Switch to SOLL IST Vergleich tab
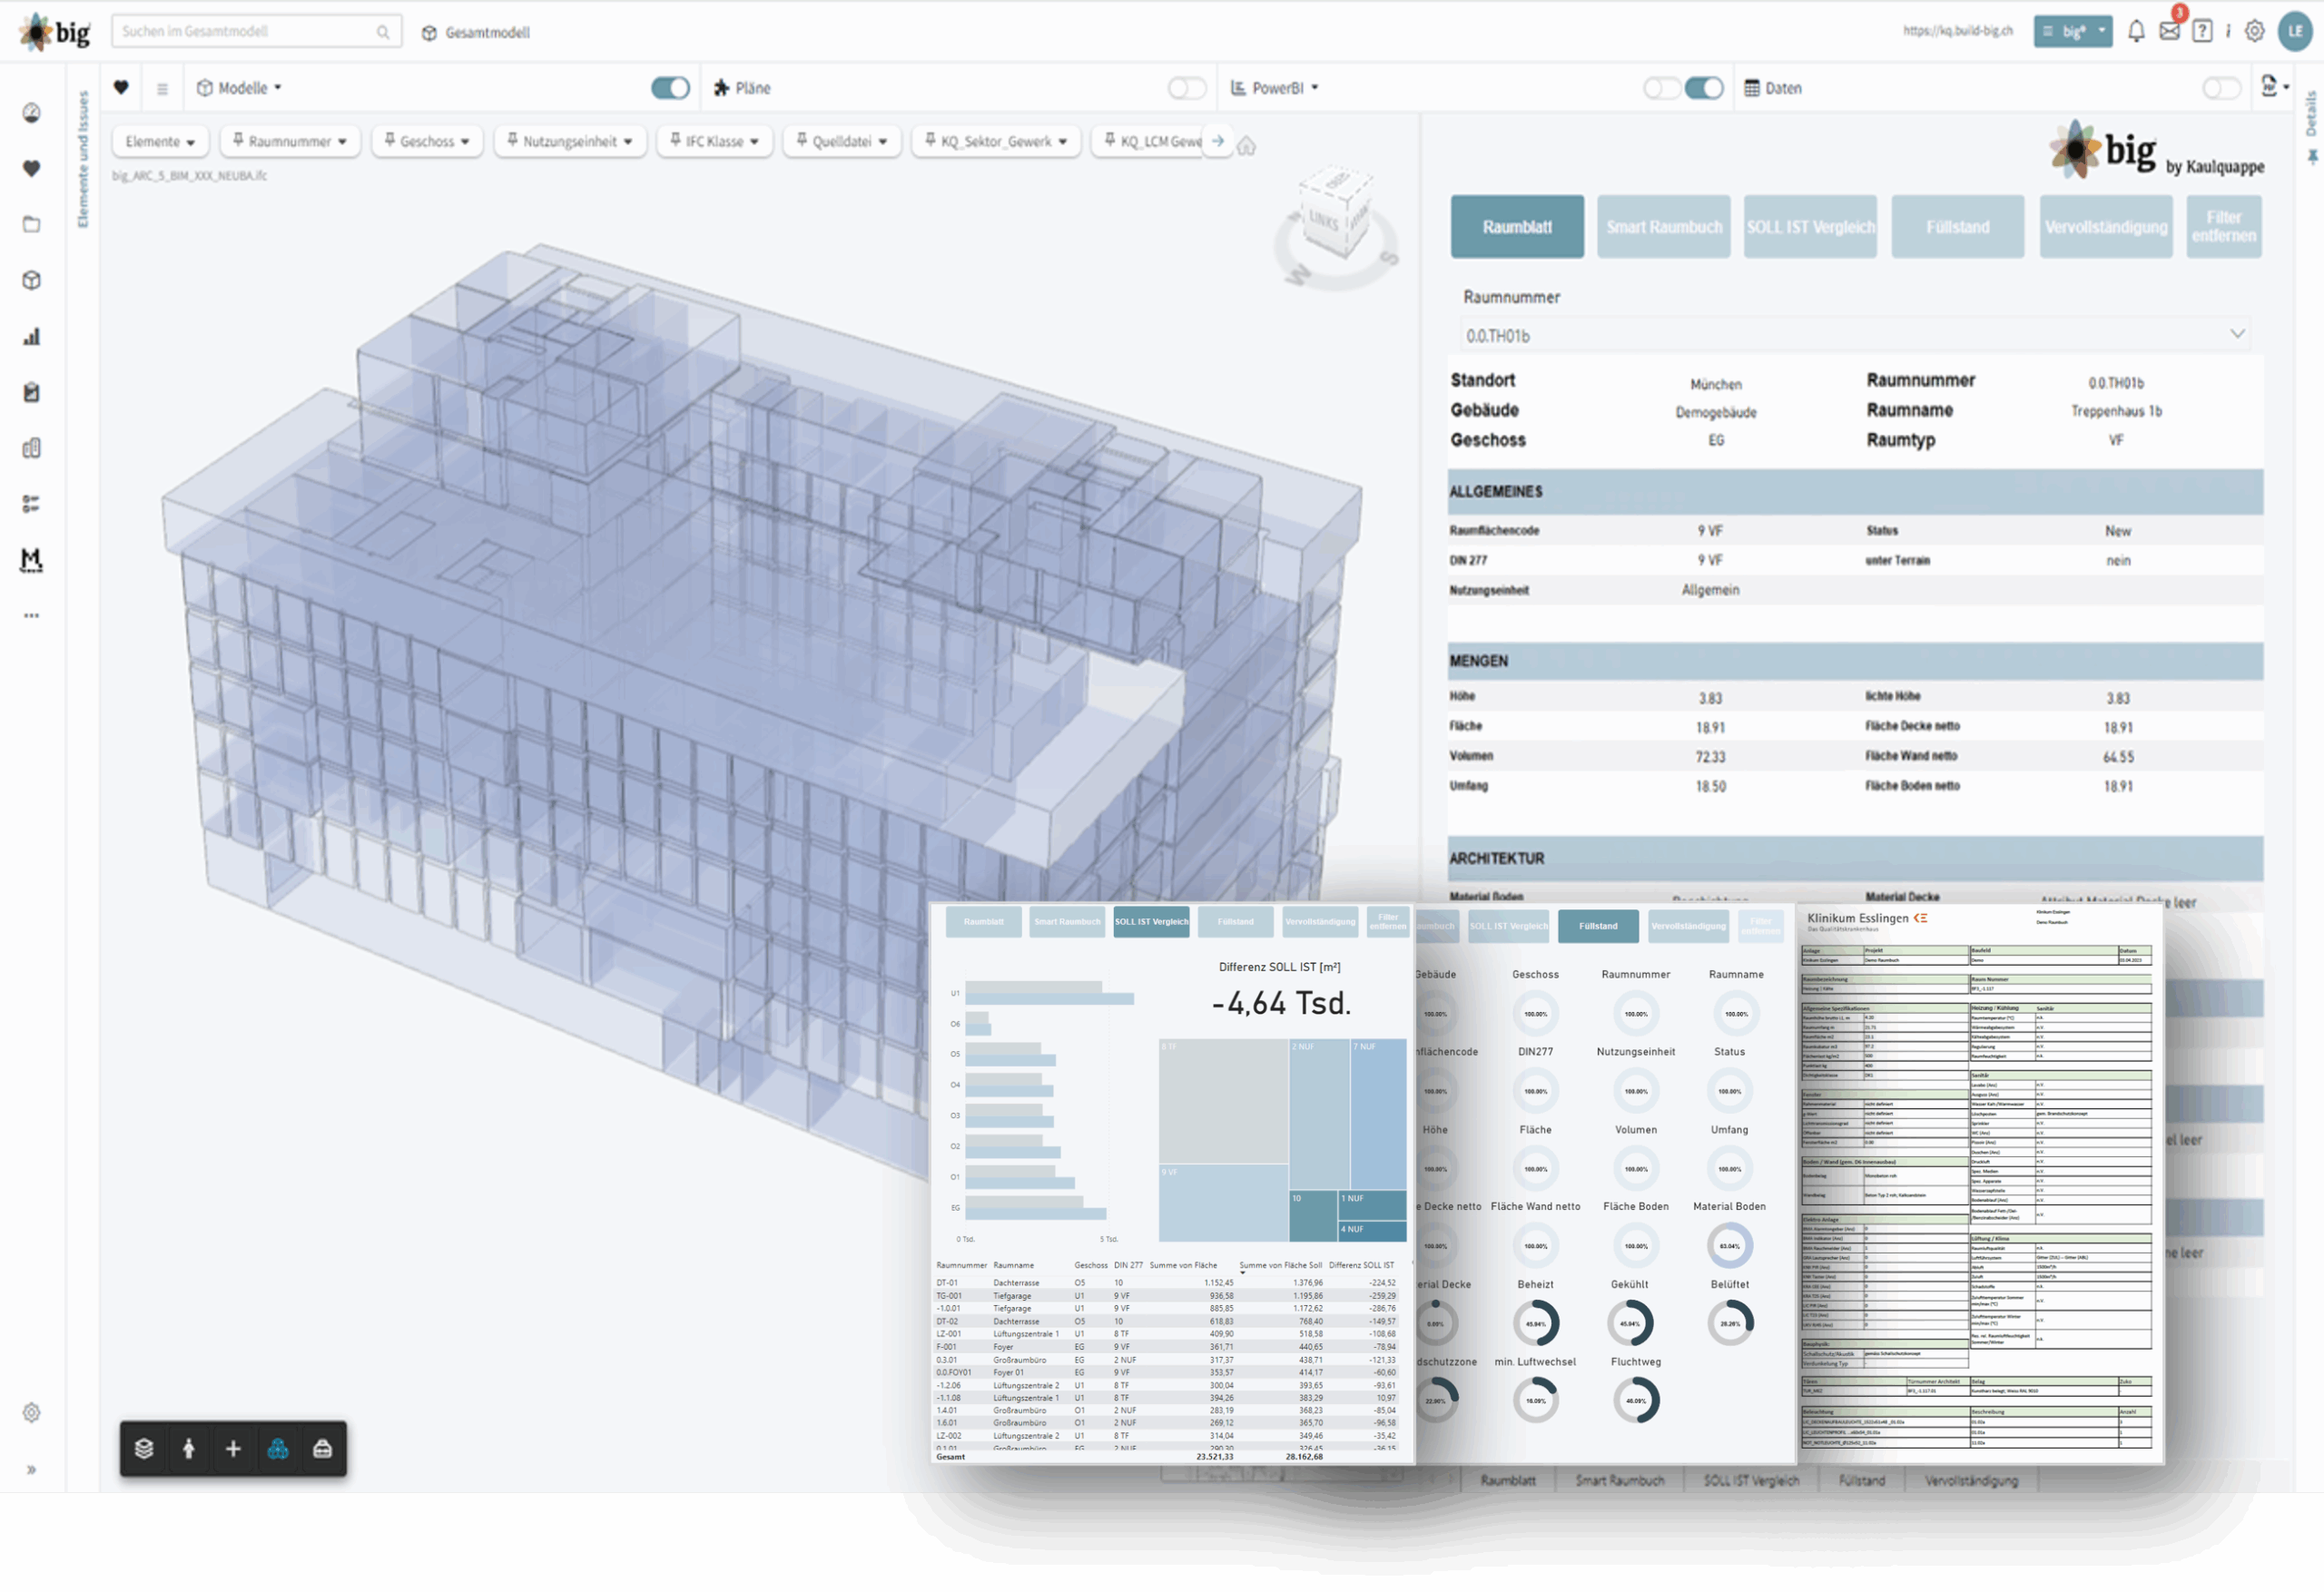The image size is (2324, 1592). point(1810,227)
